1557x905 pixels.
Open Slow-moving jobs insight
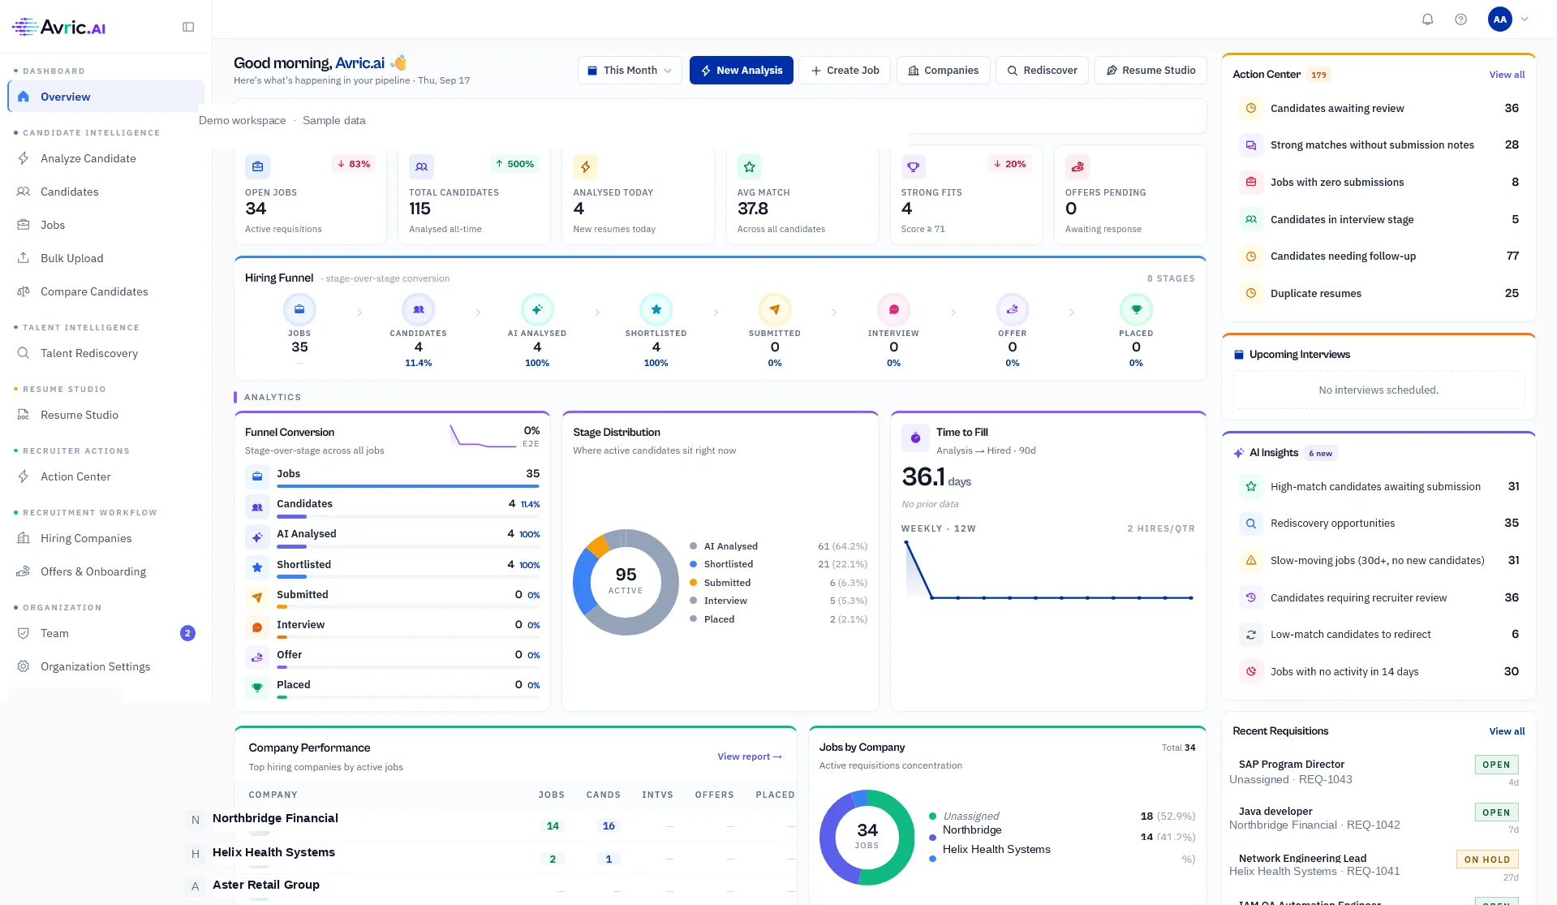click(x=1379, y=560)
